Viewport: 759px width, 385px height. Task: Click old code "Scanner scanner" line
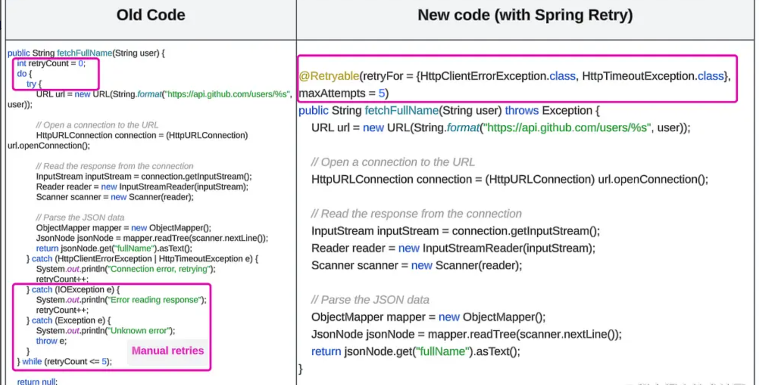point(115,197)
